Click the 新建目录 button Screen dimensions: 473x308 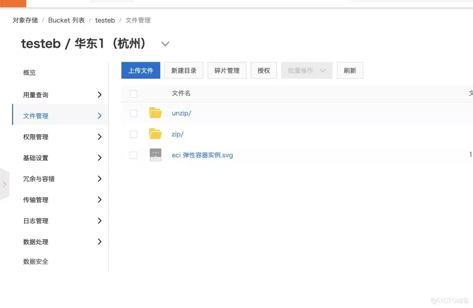[184, 70]
